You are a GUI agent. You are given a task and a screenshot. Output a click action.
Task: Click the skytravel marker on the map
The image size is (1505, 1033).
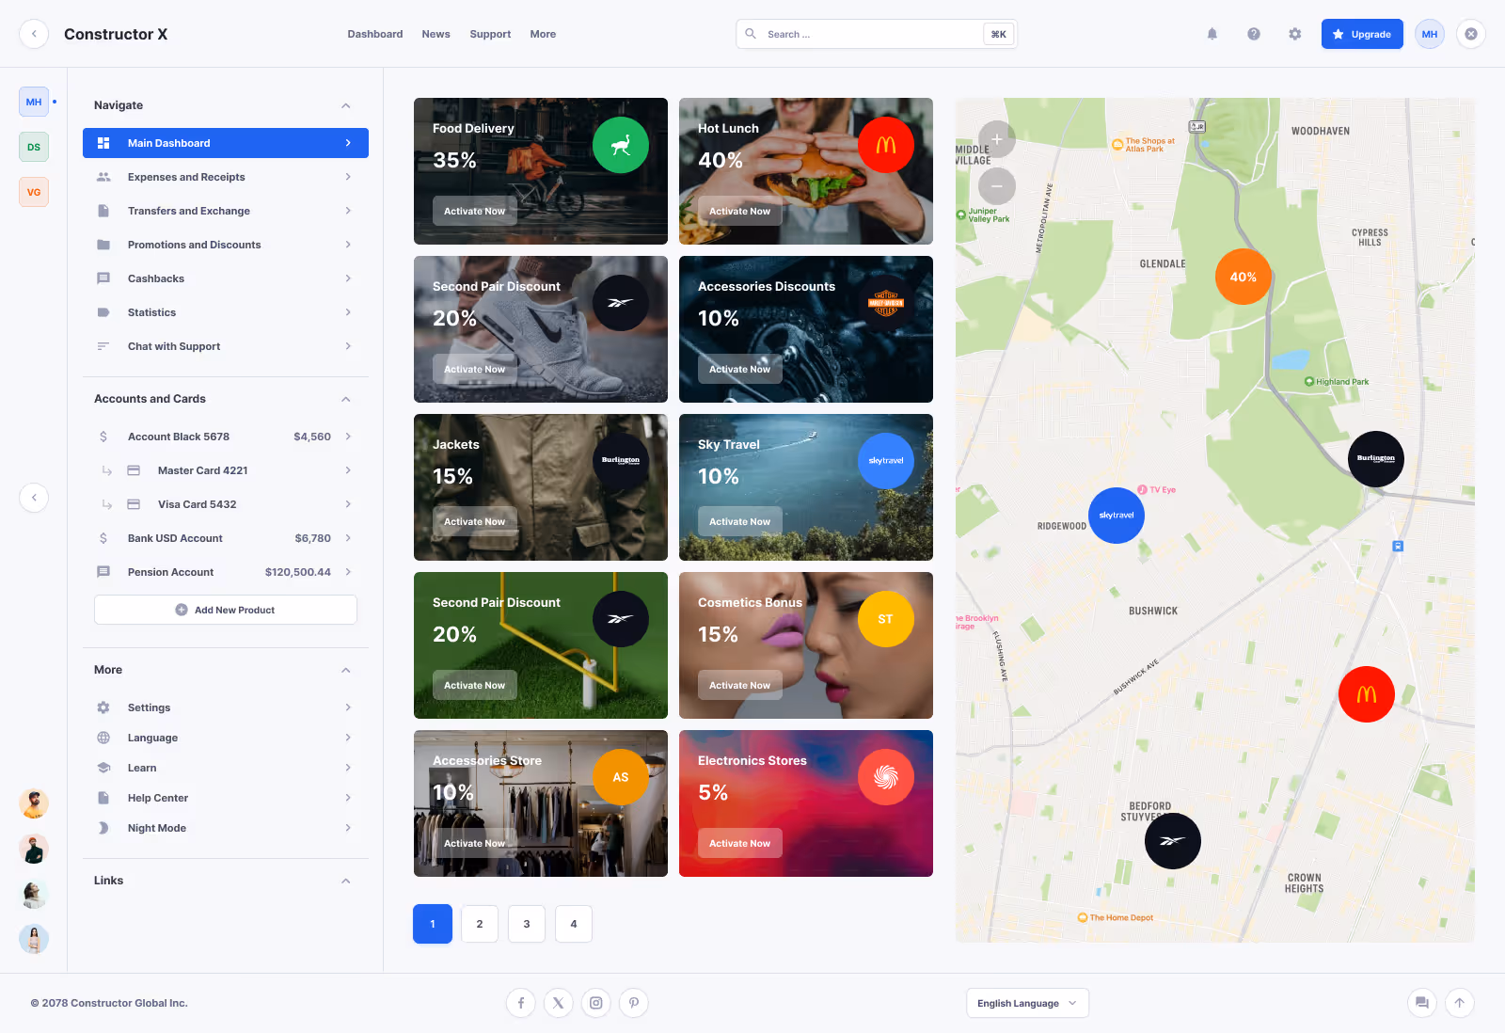tap(1117, 516)
